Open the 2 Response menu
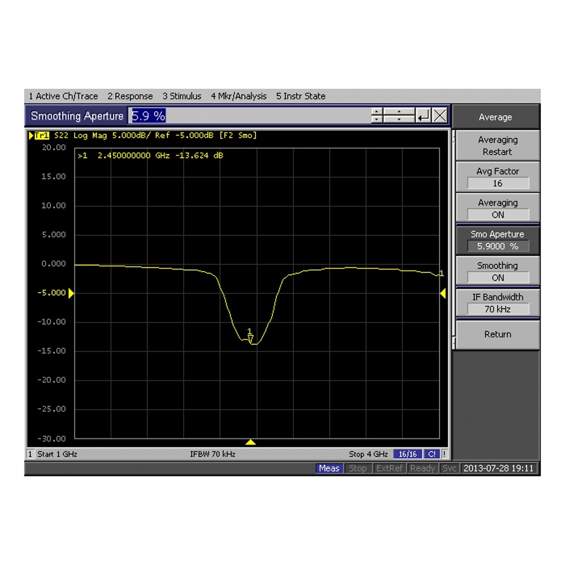 pyautogui.click(x=130, y=96)
